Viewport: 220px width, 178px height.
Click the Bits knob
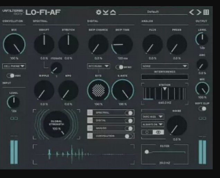coord(98,90)
